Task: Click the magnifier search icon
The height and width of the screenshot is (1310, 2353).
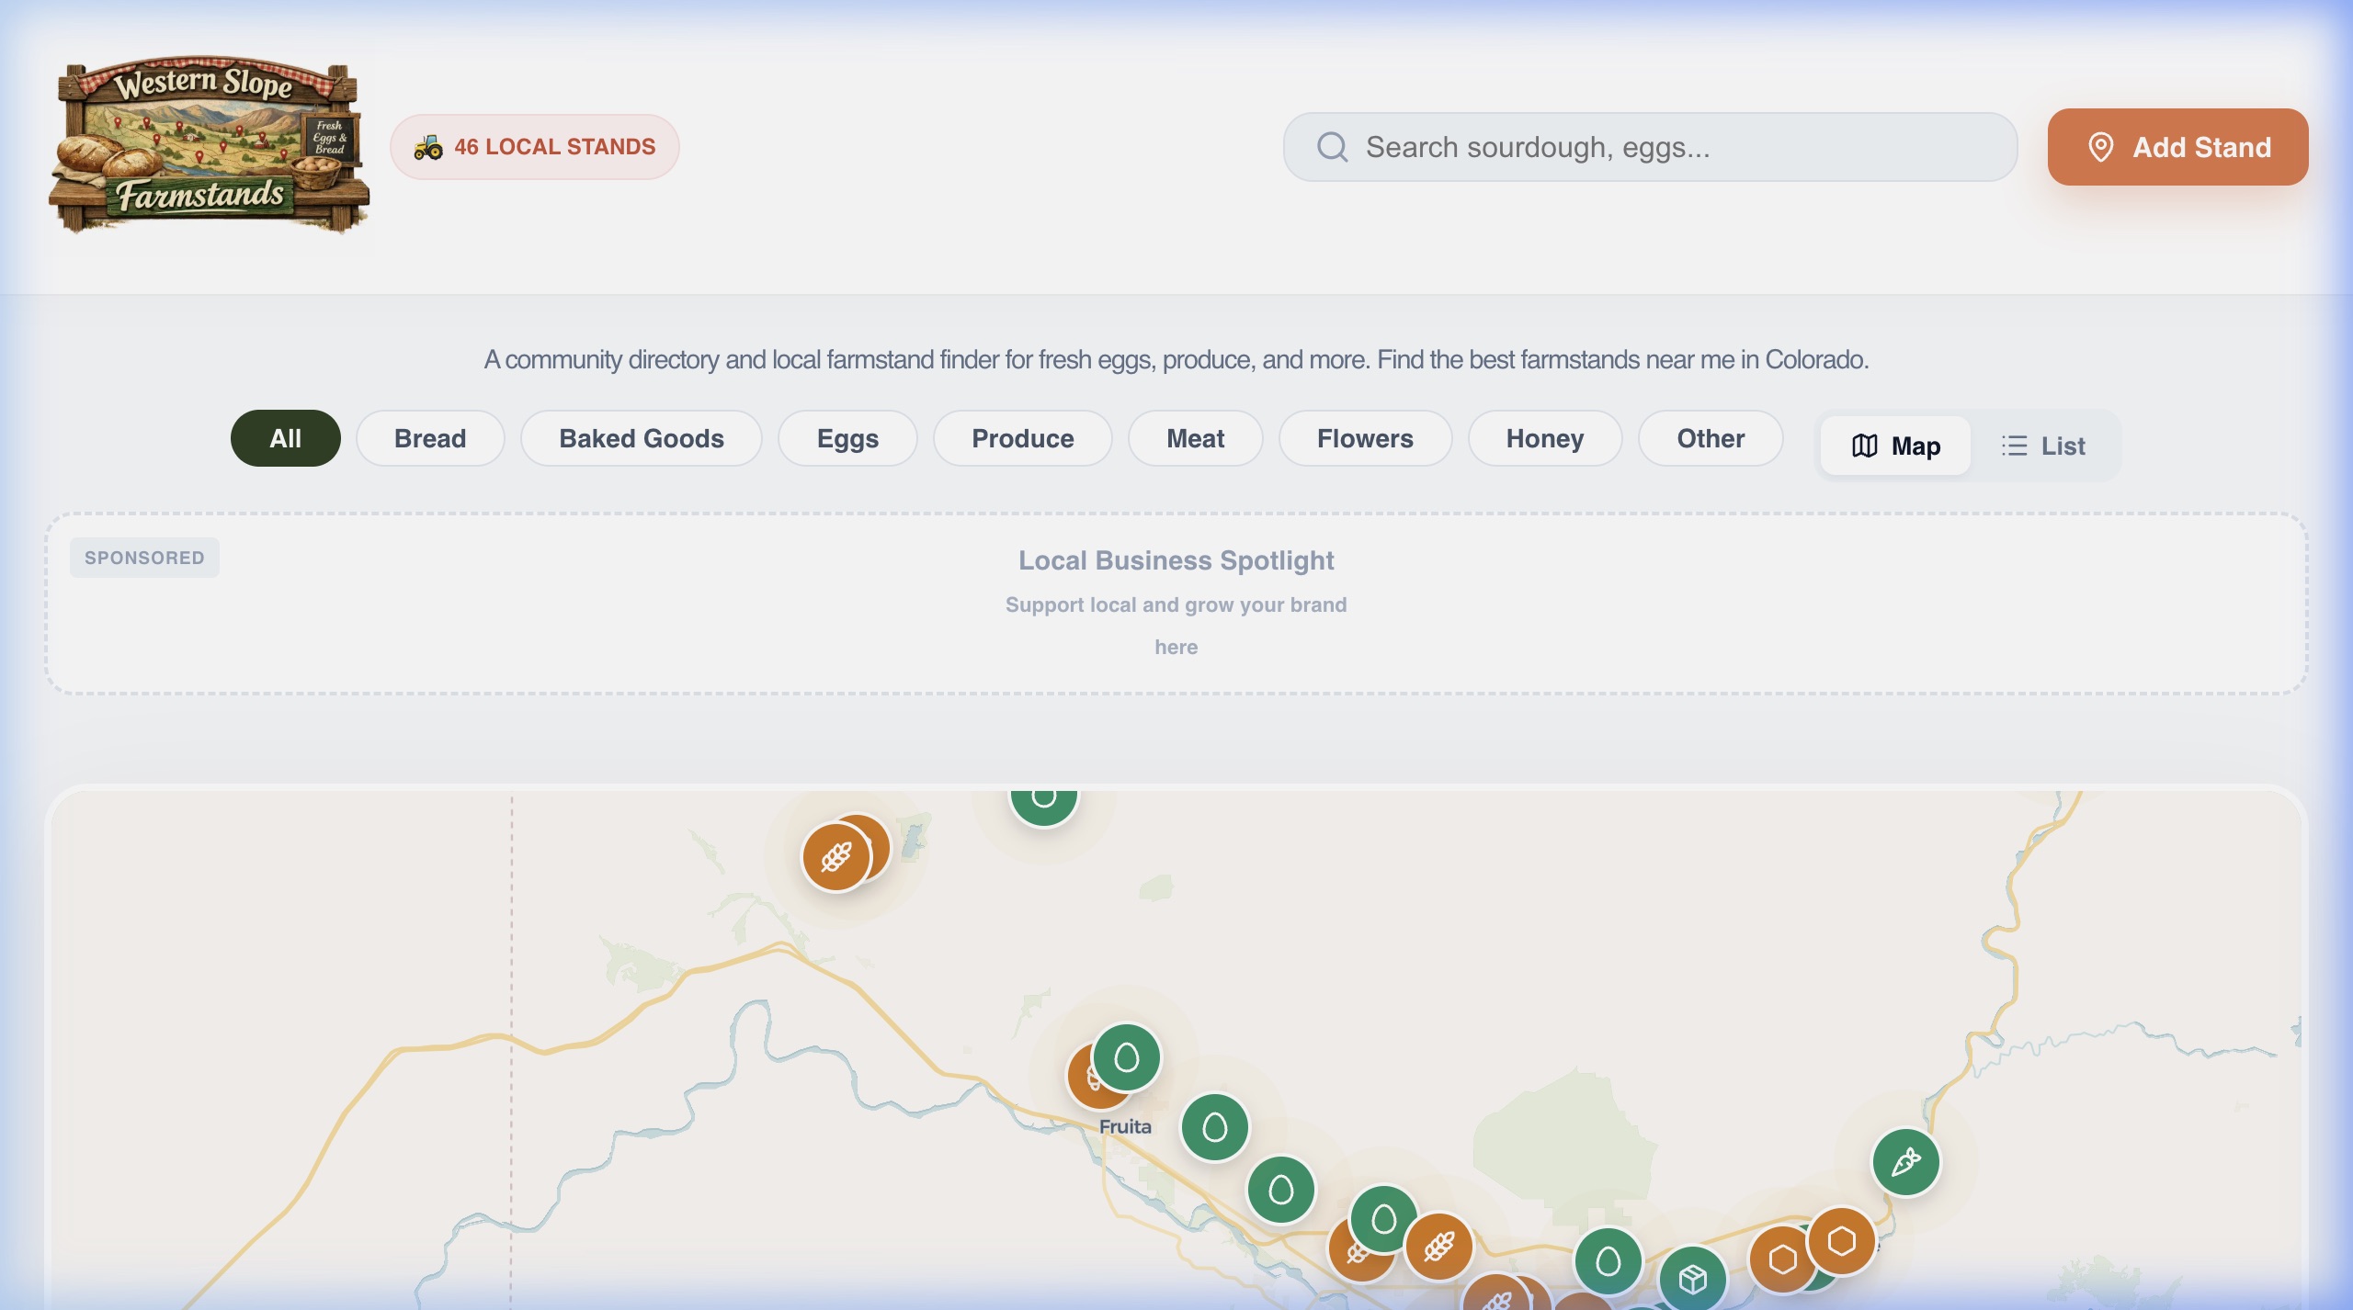Action: coord(1332,147)
